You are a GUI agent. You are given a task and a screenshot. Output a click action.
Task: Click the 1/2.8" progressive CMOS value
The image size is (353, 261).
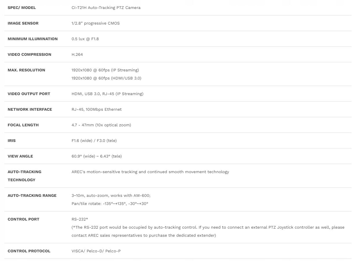(x=95, y=23)
